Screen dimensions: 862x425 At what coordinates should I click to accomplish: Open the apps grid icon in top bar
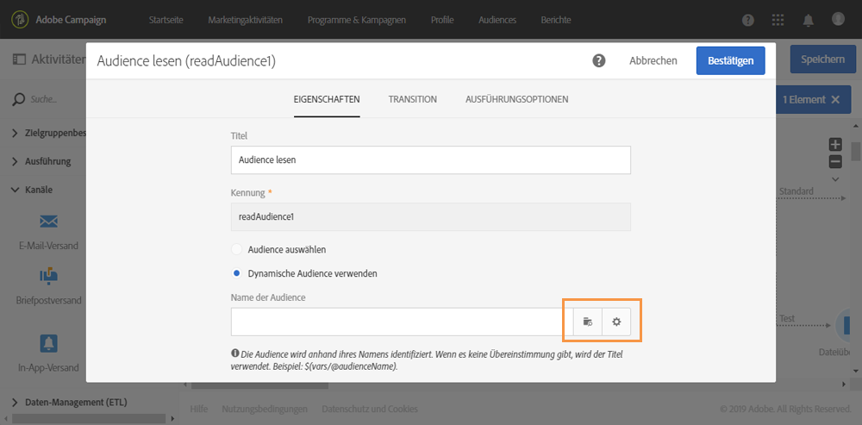point(778,20)
